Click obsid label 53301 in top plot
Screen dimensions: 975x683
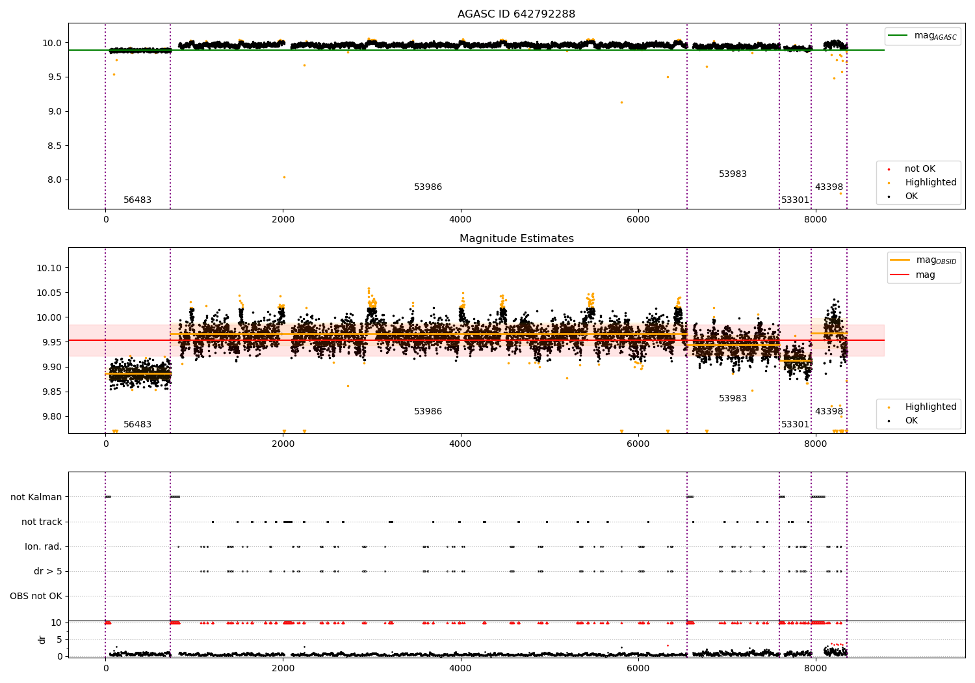(x=795, y=200)
